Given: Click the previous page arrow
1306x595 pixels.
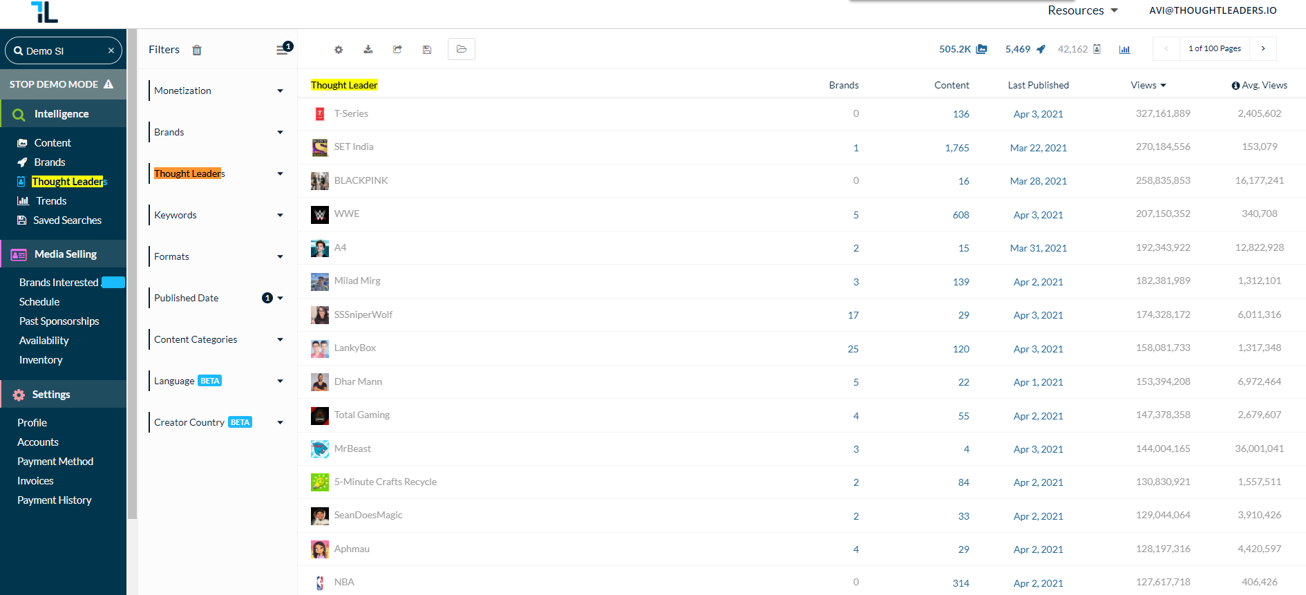Looking at the screenshot, I should (1166, 48).
